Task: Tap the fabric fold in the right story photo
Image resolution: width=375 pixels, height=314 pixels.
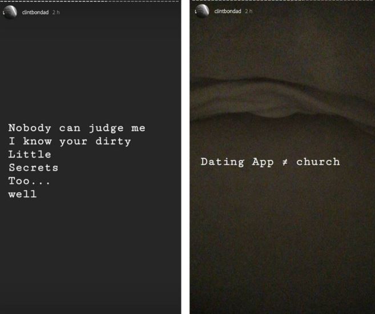Action: point(282,98)
